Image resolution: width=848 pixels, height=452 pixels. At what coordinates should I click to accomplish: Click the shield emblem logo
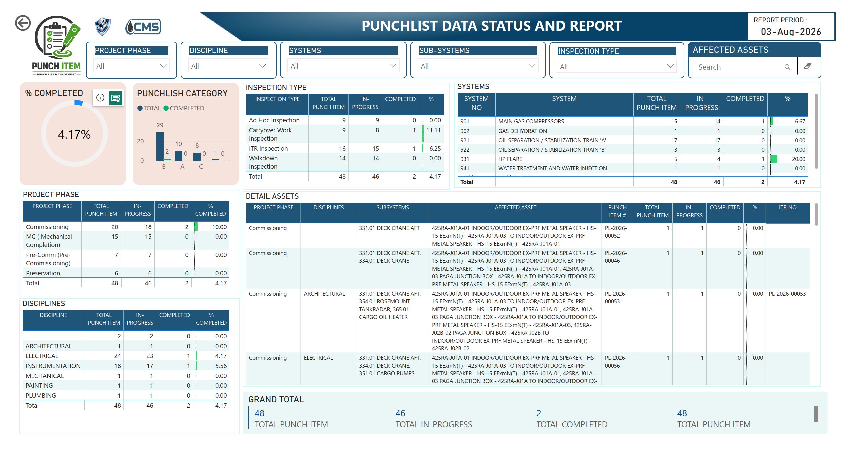103,26
